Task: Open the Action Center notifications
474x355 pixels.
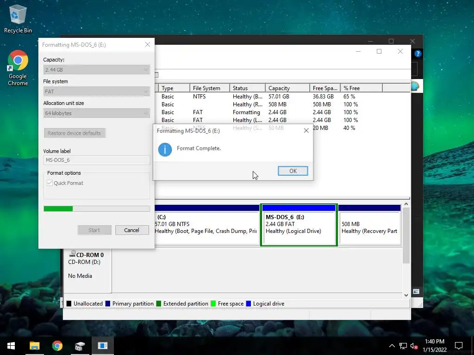Action: click(x=459, y=346)
